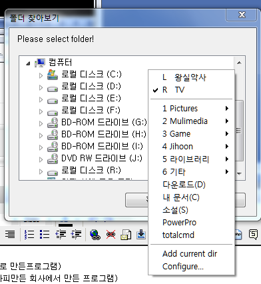Expand the BD-ROM 드라이브 (G:) node
Viewport: 261px width, 284px height.
coord(41,123)
